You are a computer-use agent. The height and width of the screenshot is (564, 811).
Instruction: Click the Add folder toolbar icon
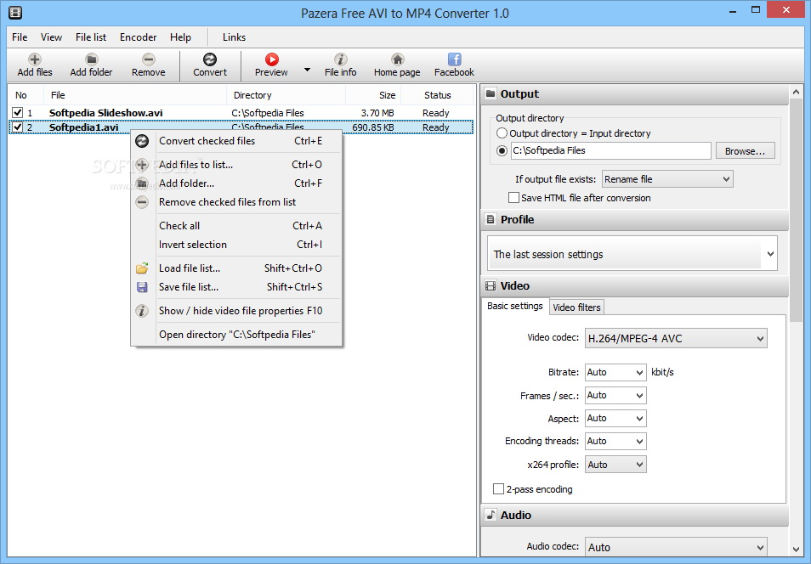pyautogui.click(x=92, y=59)
